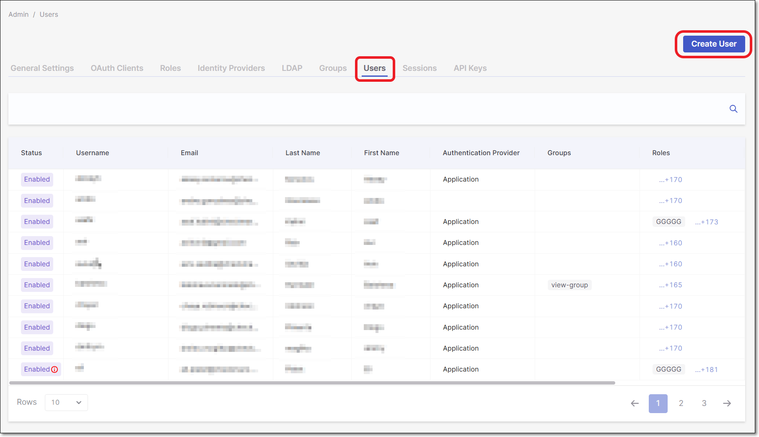The height and width of the screenshot is (437, 759).
Task: Click GGGGG role tag beside ...+173
Action: [668, 222]
